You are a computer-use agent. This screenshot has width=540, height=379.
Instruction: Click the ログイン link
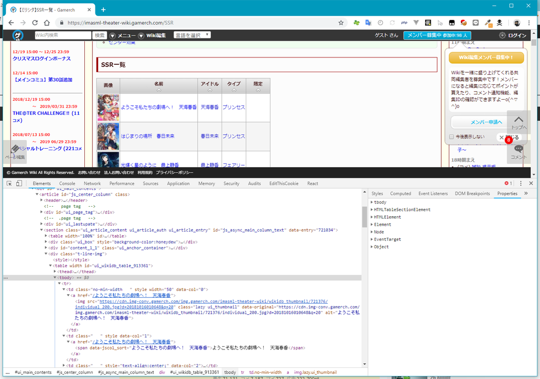pyautogui.click(x=517, y=35)
